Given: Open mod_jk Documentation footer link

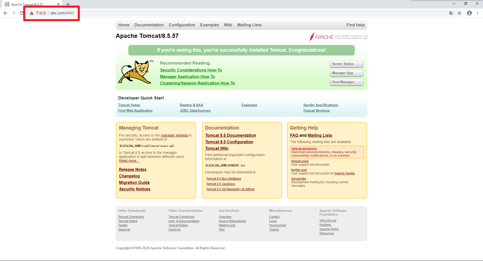Looking at the screenshot, I should point(184,221).
